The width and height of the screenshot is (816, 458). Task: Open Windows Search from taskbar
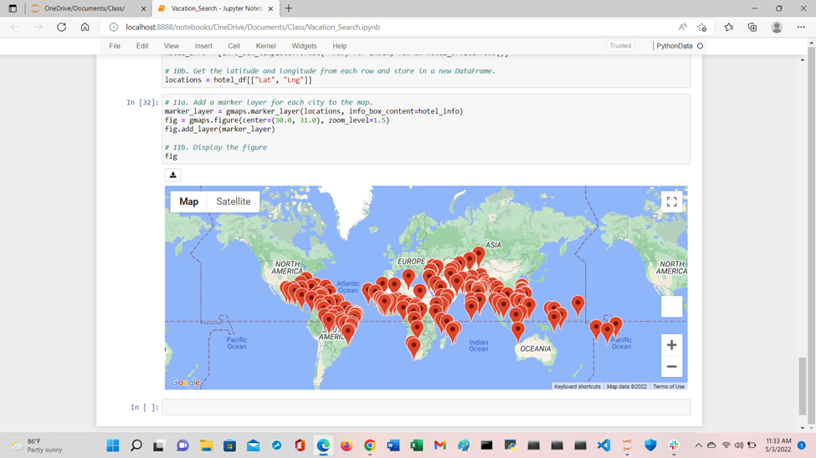[x=136, y=445]
